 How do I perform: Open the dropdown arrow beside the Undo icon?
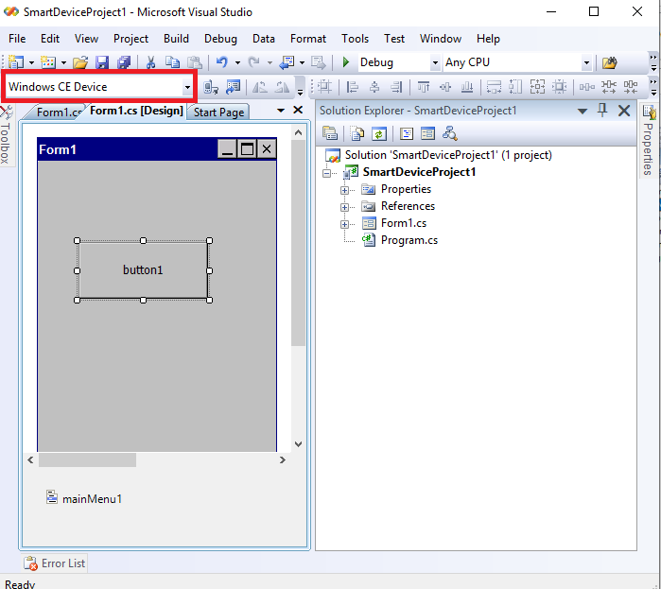[237, 62]
